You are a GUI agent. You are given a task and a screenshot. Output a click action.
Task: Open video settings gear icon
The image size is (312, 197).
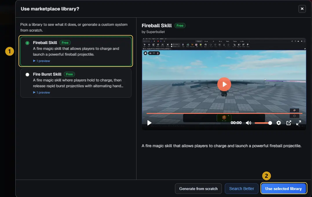(x=279, y=123)
